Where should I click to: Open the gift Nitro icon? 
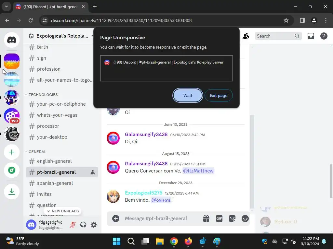206,219
